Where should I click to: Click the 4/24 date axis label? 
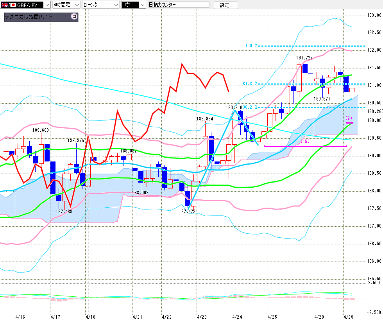click(x=237, y=317)
